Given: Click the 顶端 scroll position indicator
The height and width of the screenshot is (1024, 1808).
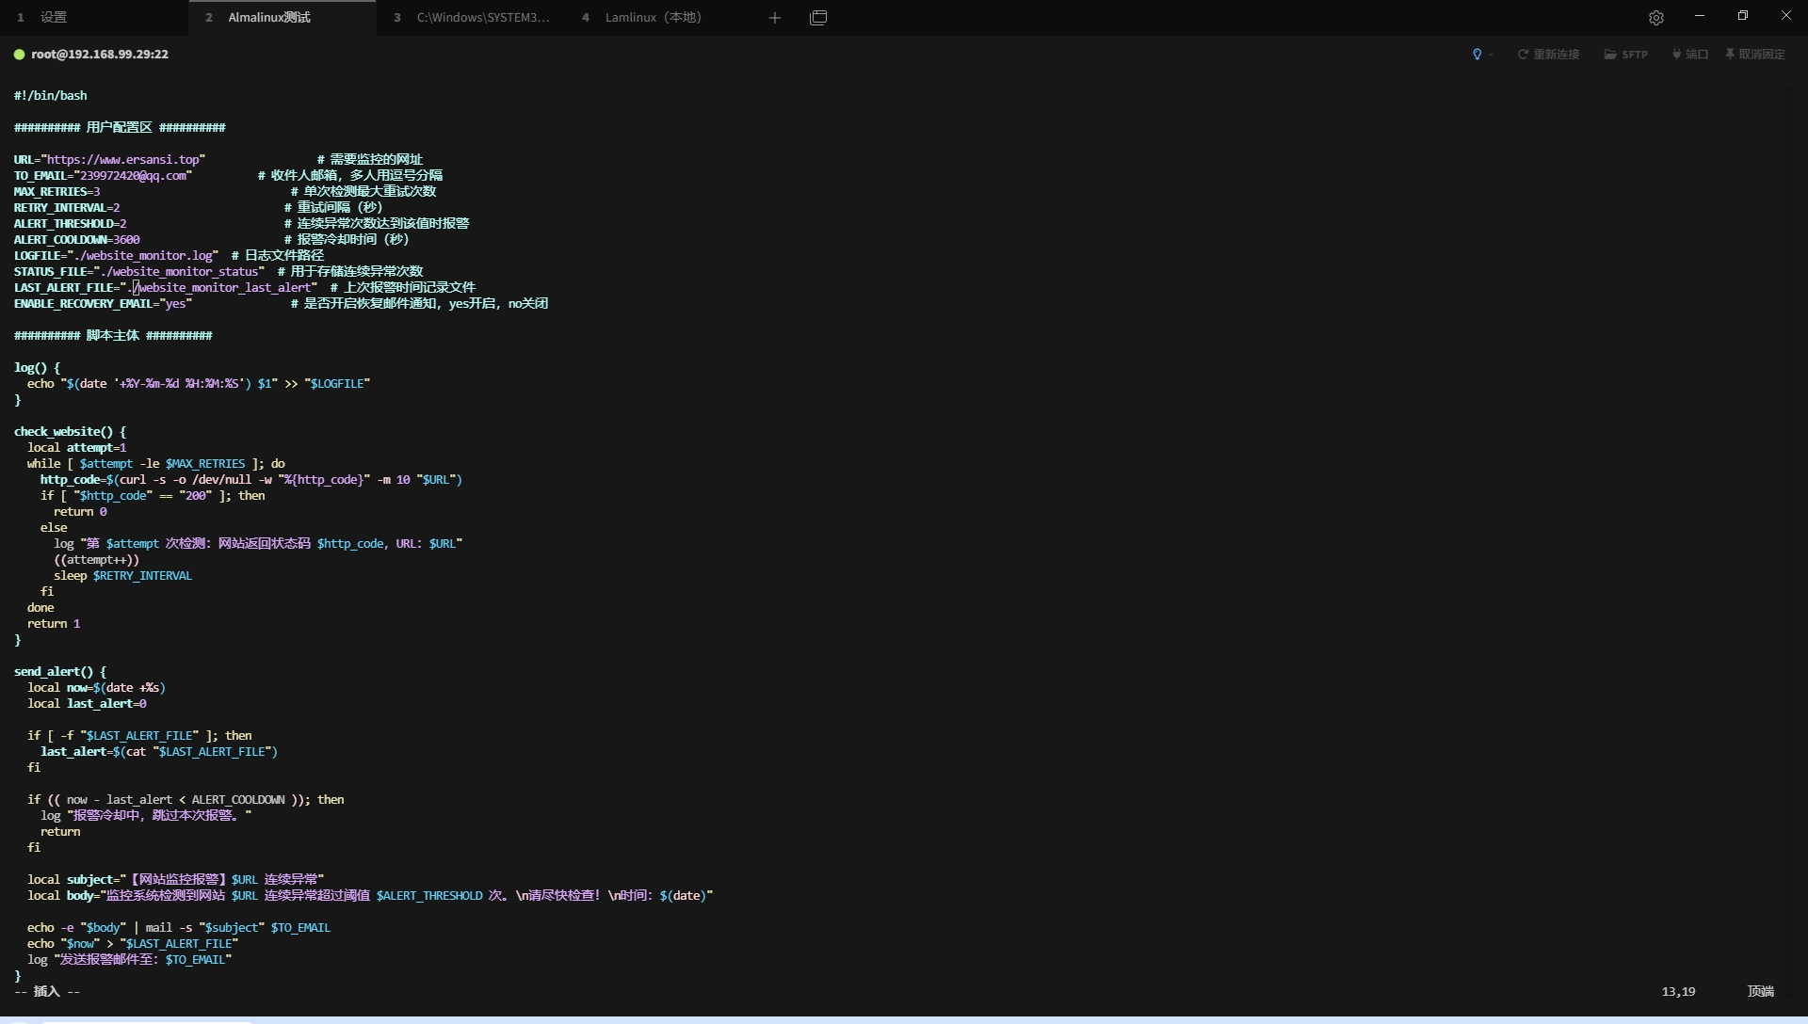Looking at the screenshot, I should [1761, 992].
